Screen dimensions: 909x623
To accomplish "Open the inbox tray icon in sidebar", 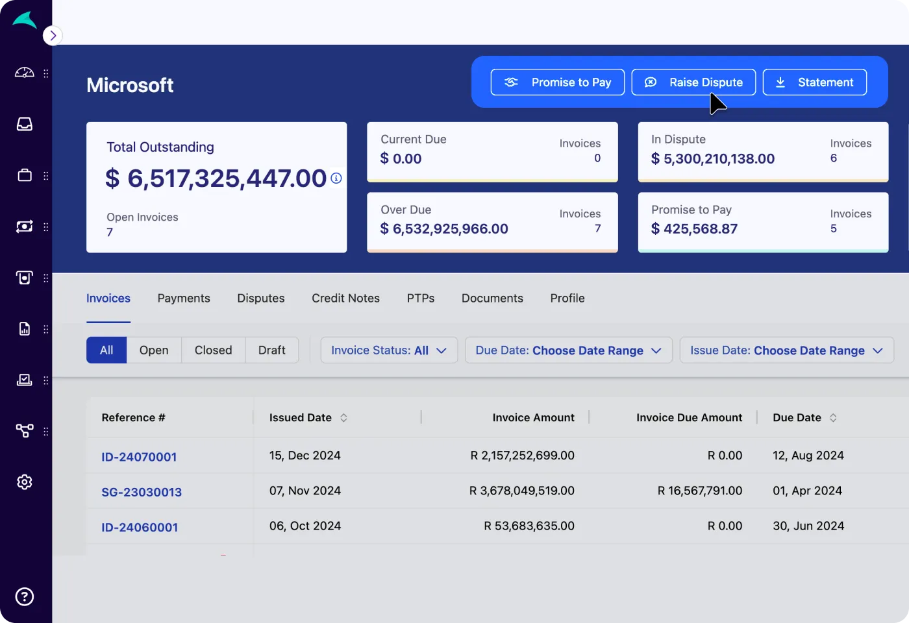I will tap(25, 124).
